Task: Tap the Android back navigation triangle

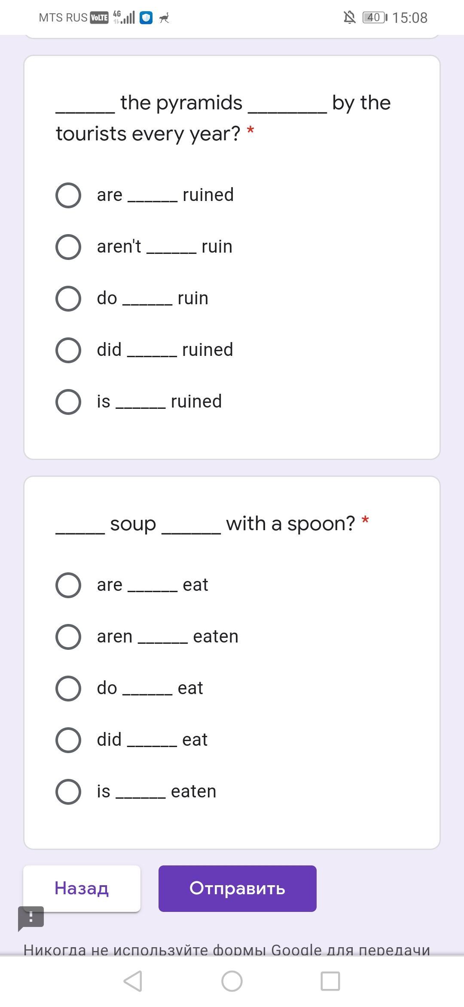Action: 133,981
